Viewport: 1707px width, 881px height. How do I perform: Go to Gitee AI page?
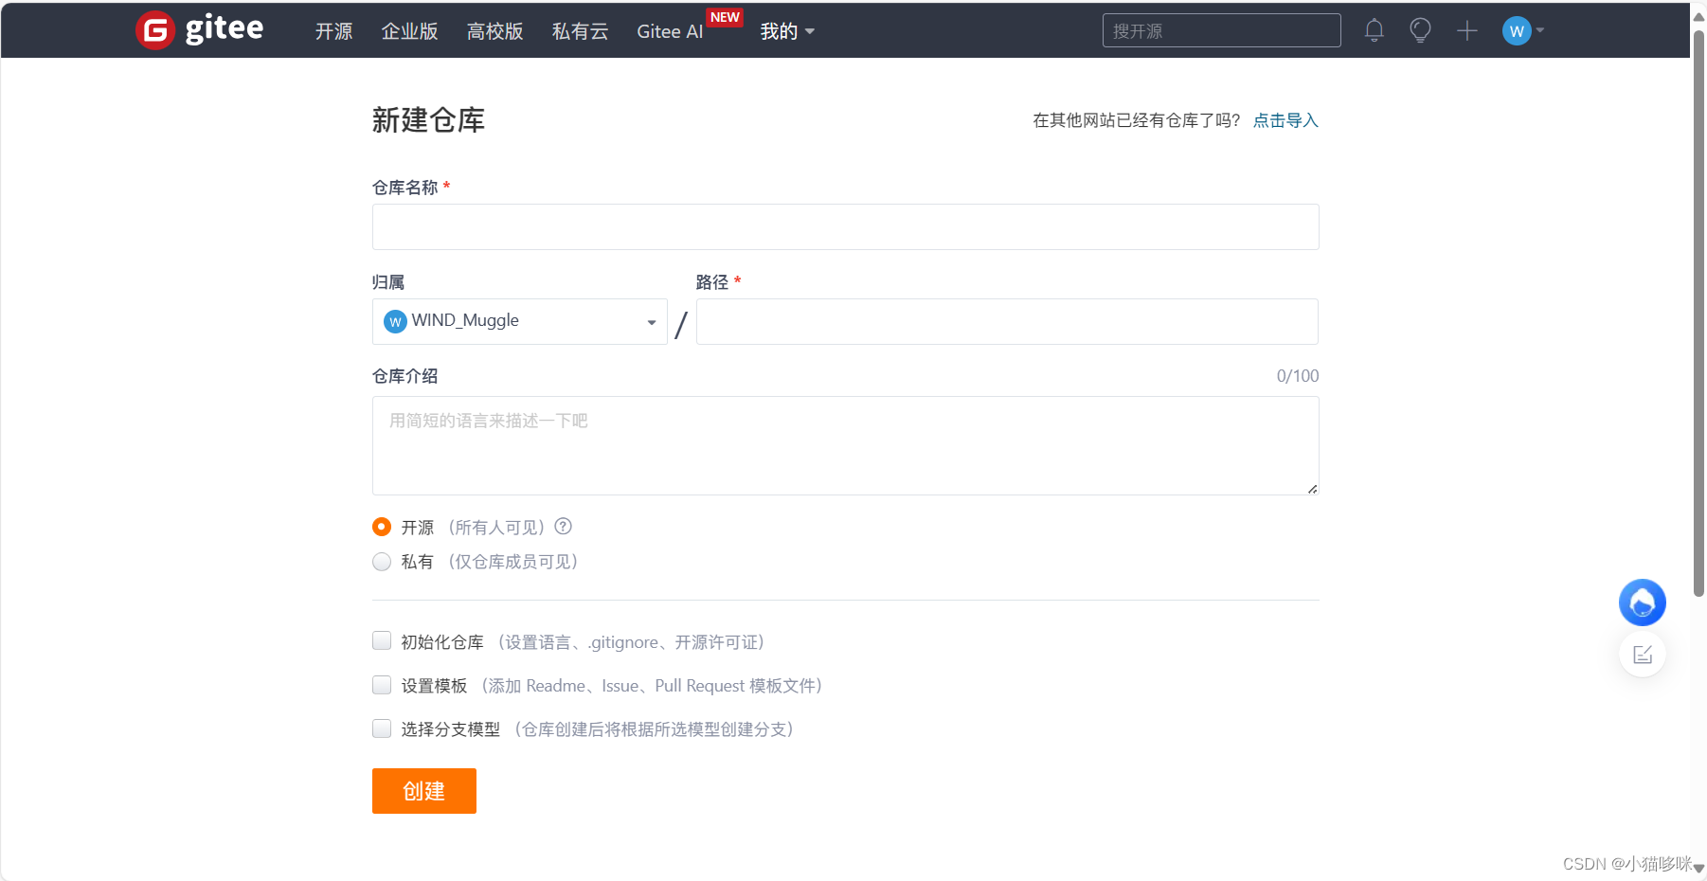pyautogui.click(x=669, y=31)
